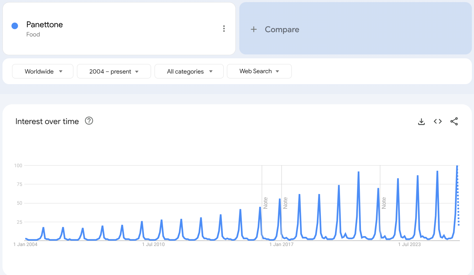Download the interest over time CSV
The image size is (474, 275).
(421, 122)
